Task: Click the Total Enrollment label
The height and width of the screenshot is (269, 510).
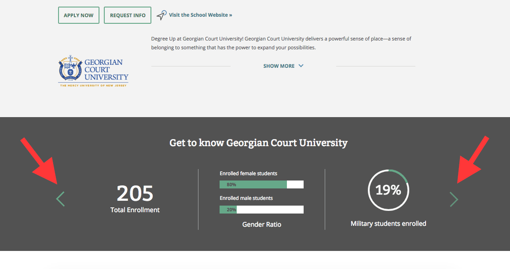Action: [135, 210]
